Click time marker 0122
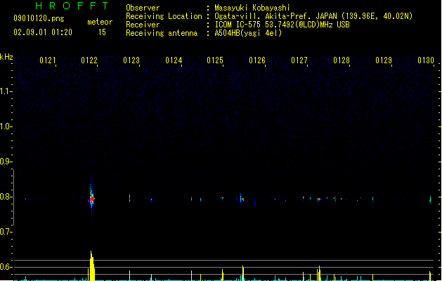Viewport: 442px width, 281px height. coord(89,60)
